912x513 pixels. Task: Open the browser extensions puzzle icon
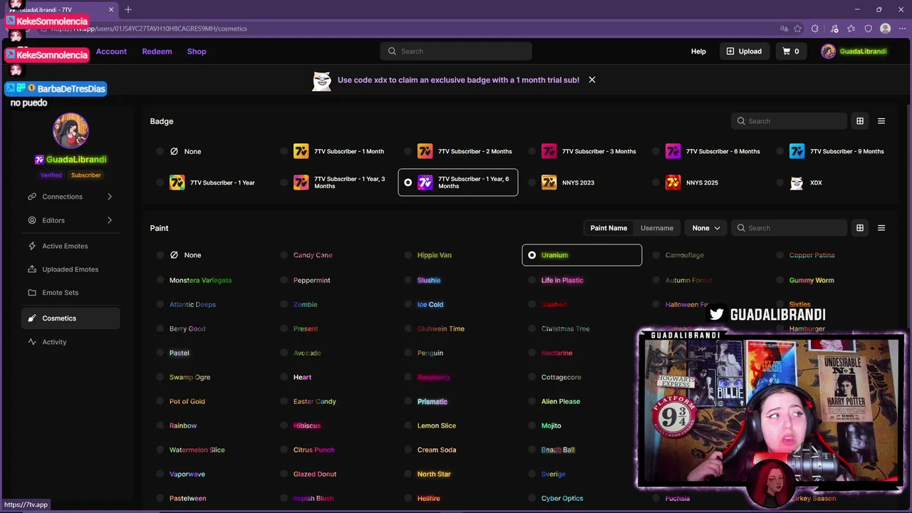815,28
